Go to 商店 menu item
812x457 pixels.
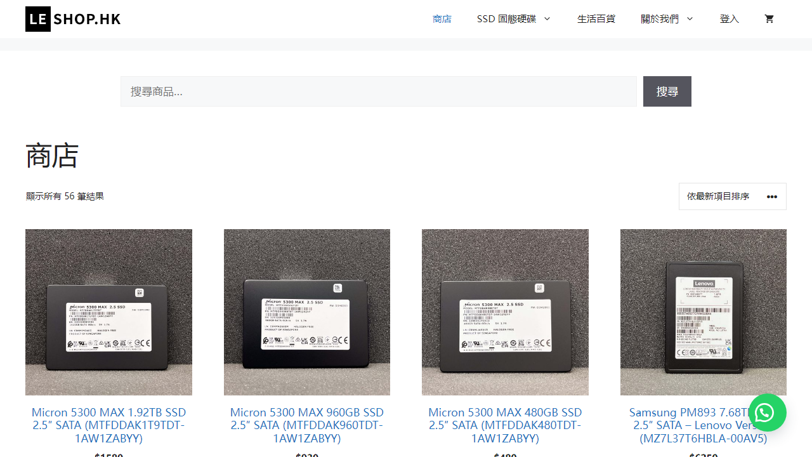[x=442, y=19]
